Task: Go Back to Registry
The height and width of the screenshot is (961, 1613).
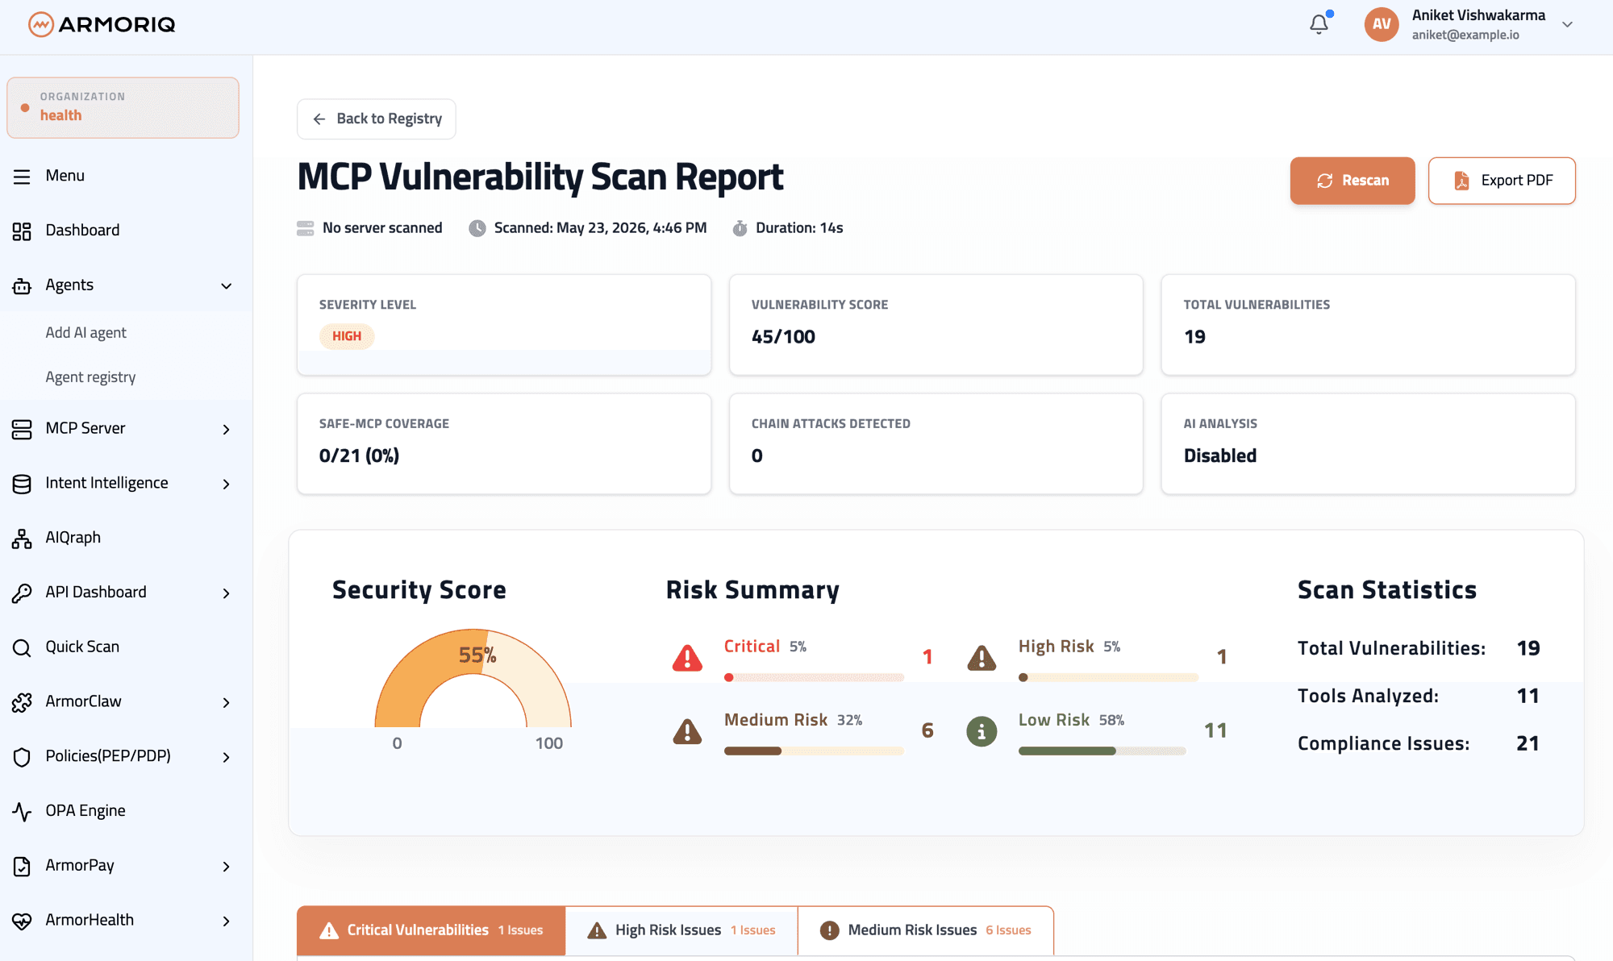Action: tap(376, 119)
